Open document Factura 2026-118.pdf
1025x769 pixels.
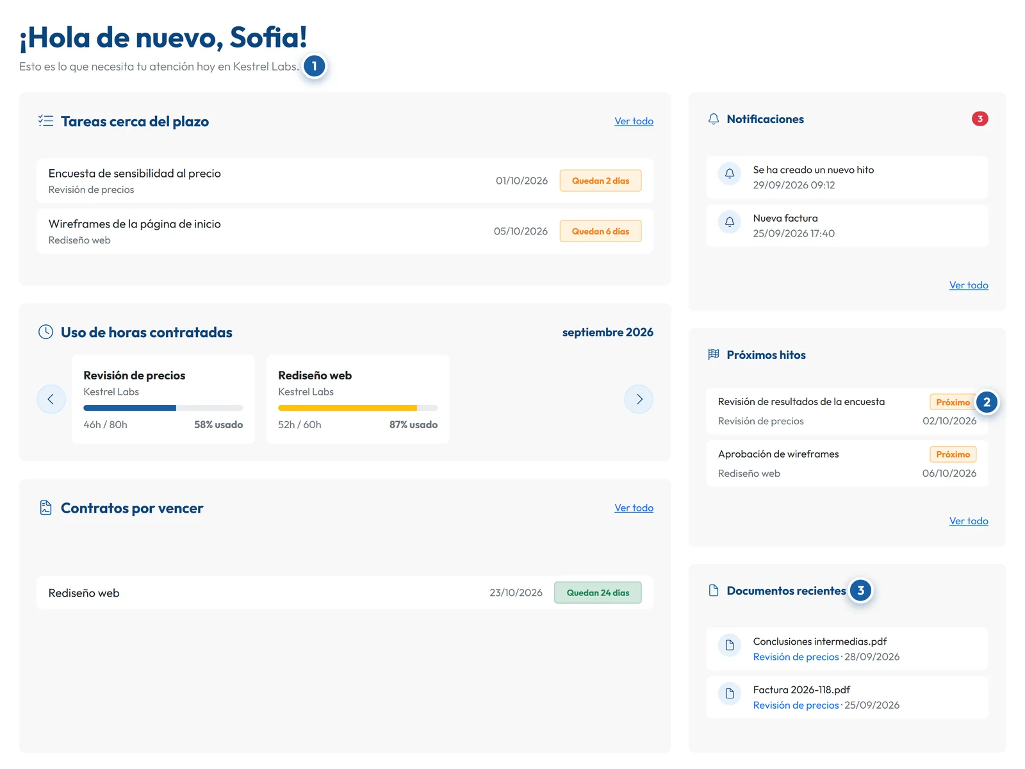pyautogui.click(x=847, y=697)
